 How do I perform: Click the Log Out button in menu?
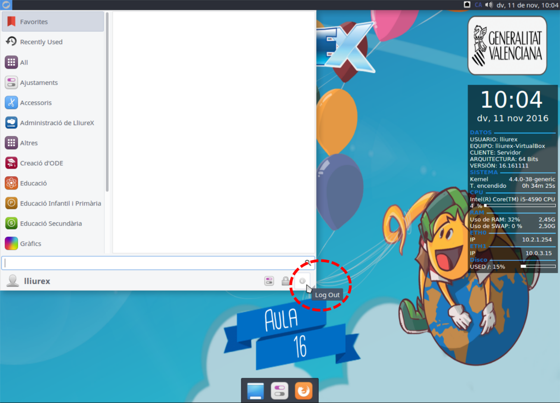click(302, 281)
